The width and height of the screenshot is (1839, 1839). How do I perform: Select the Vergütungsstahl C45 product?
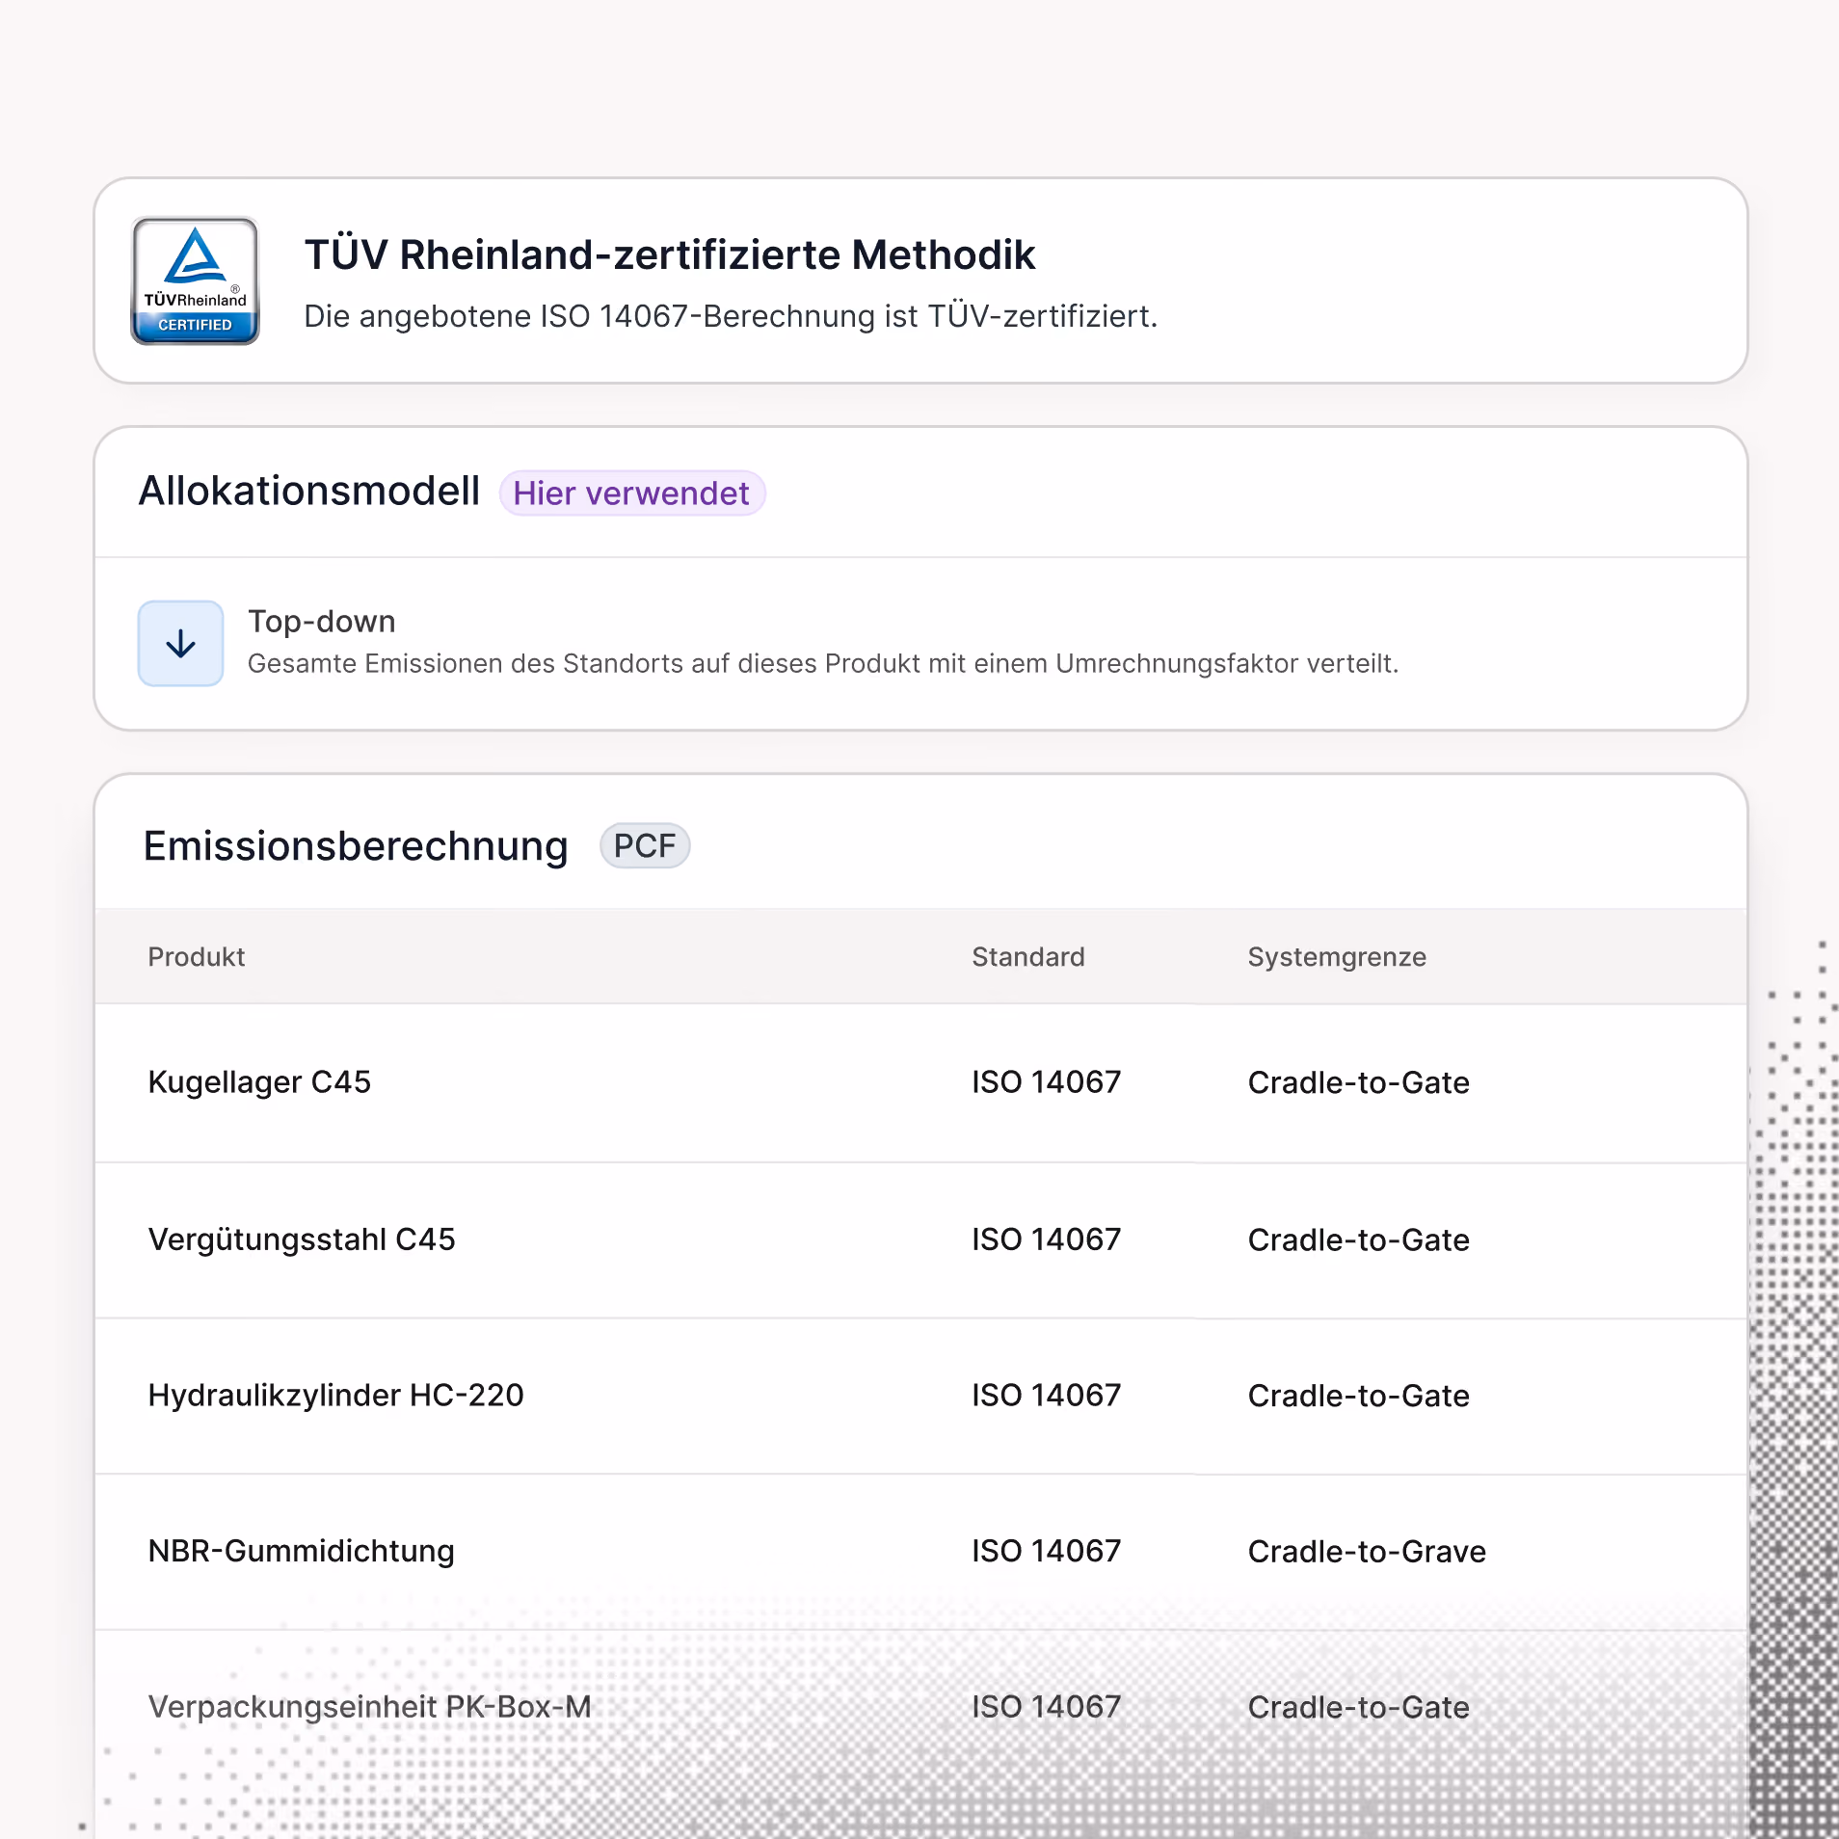click(x=302, y=1239)
